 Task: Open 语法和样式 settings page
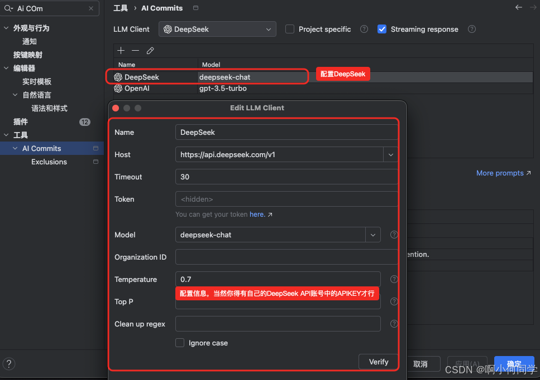click(49, 109)
